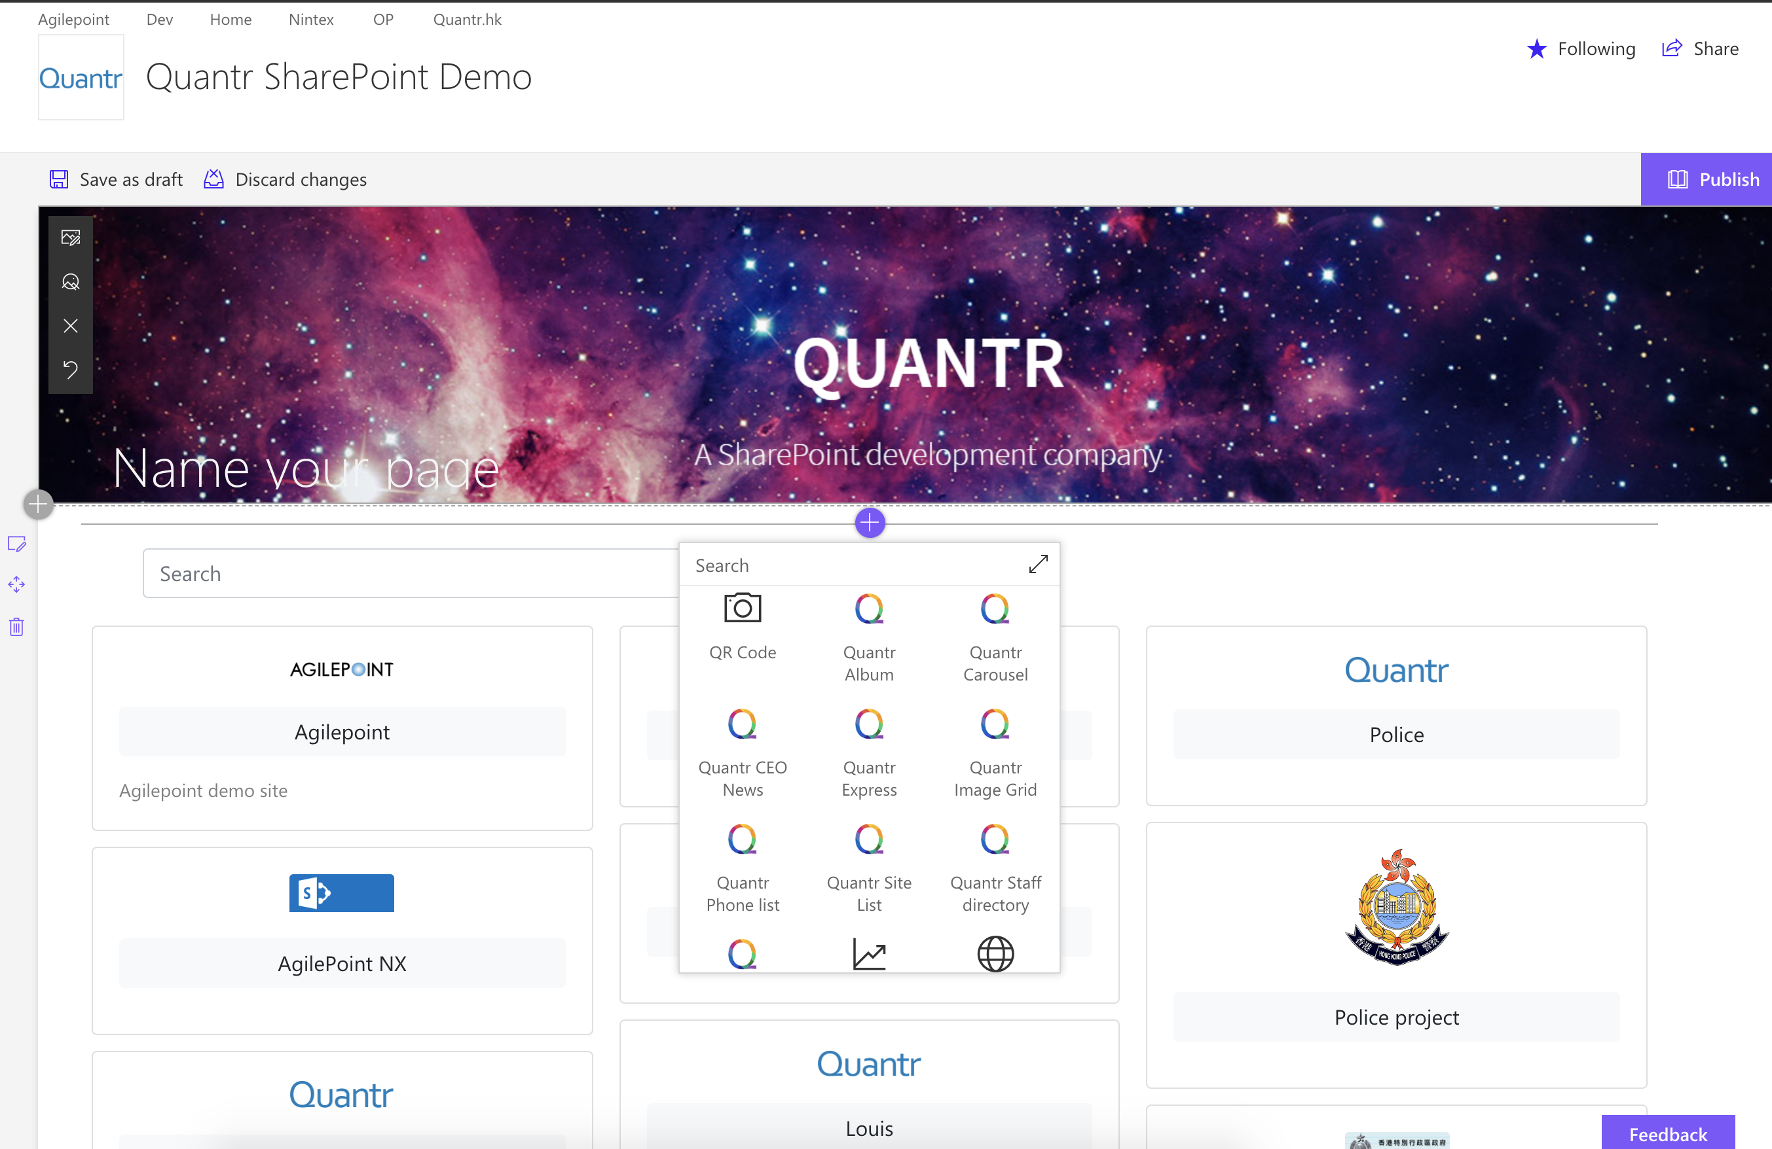Screen dimensions: 1772x1149
Task: Open the Police site card
Action: (x=1396, y=735)
